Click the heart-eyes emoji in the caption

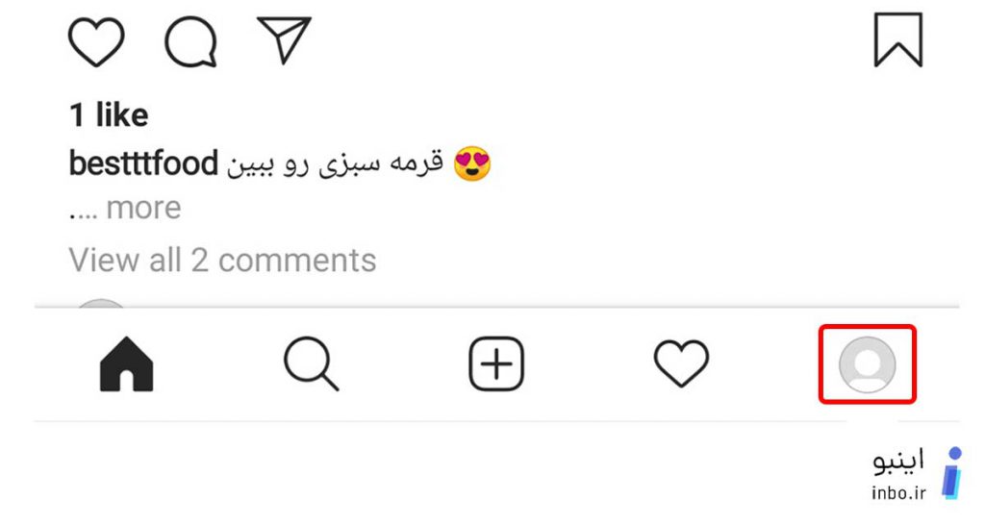[x=471, y=163]
